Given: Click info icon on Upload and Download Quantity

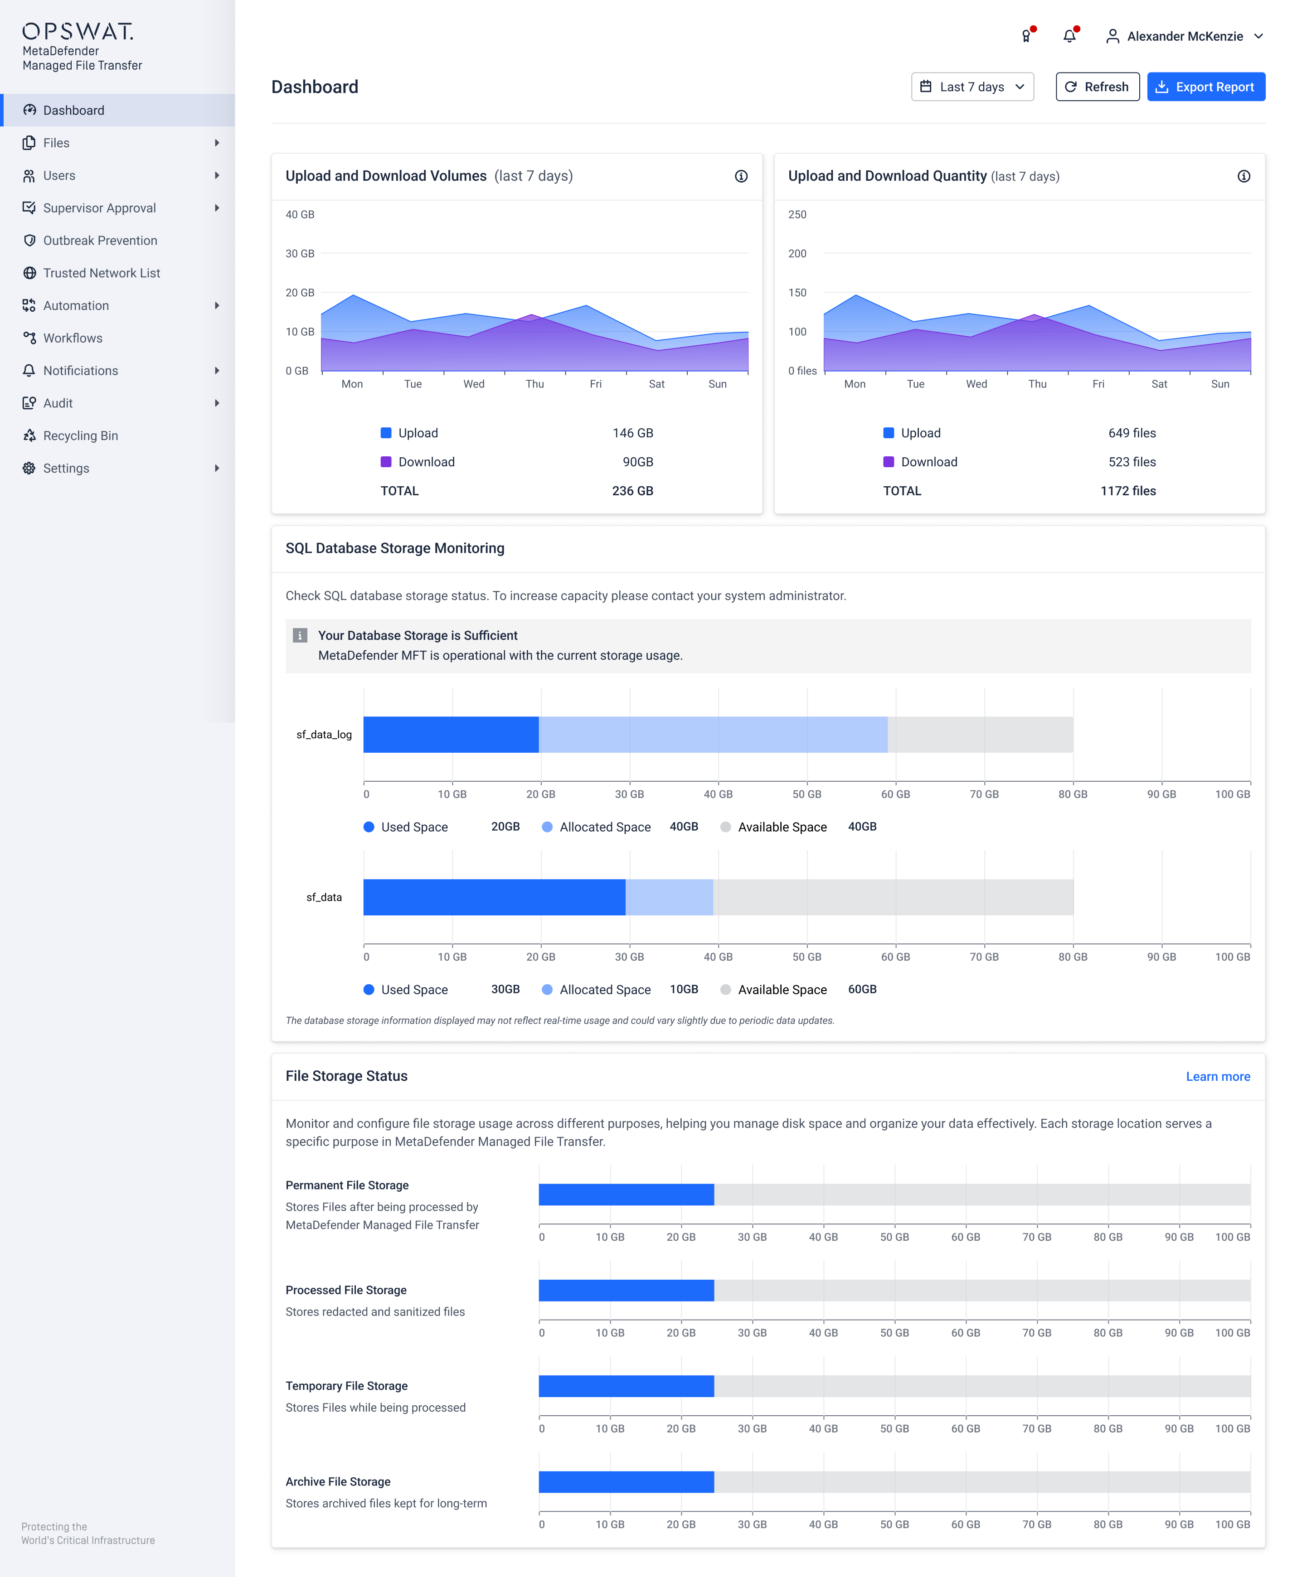Looking at the screenshot, I should pyautogui.click(x=1244, y=176).
